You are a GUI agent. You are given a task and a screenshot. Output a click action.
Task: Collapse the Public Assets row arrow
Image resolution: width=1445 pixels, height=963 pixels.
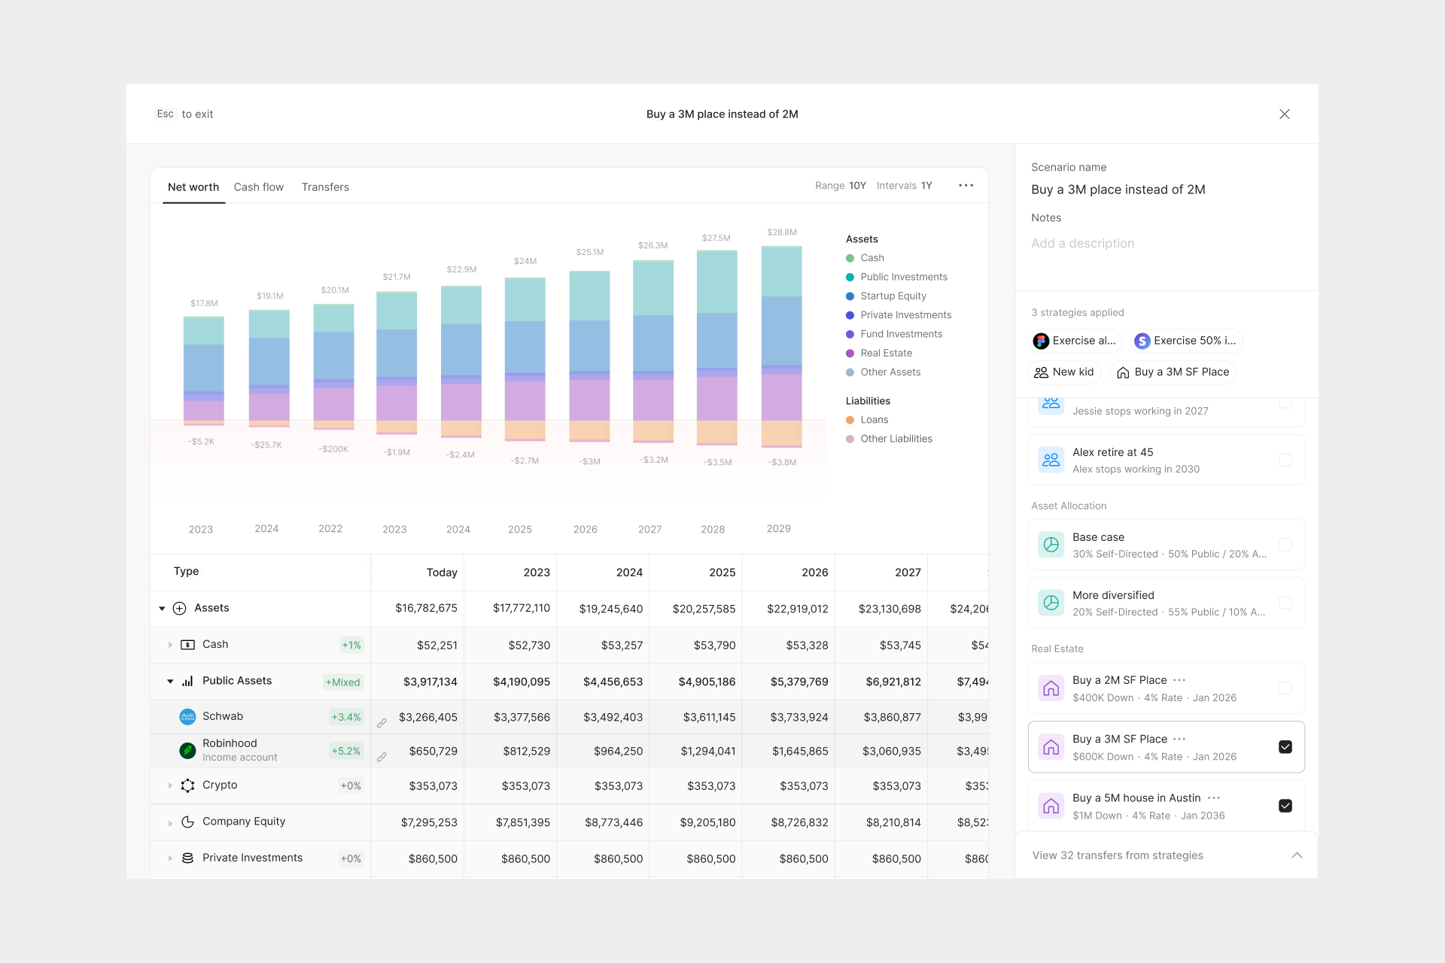point(170,682)
